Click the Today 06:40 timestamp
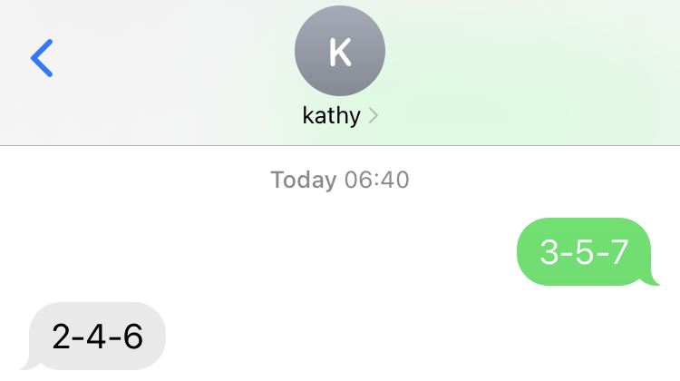The image size is (680, 381). tap(340, 180)
